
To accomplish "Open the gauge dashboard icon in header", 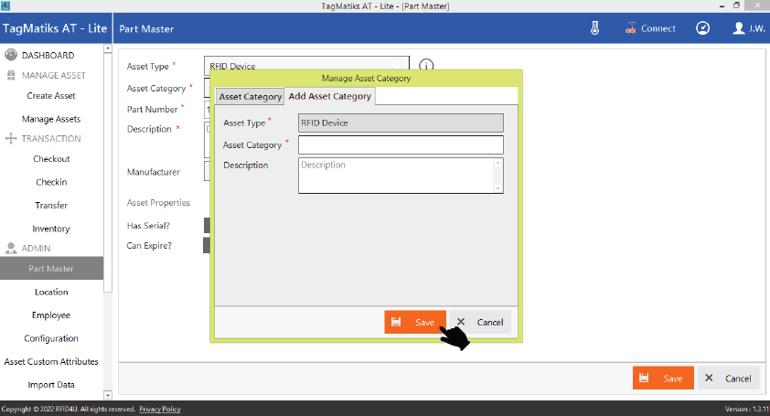I will (702, 28).
